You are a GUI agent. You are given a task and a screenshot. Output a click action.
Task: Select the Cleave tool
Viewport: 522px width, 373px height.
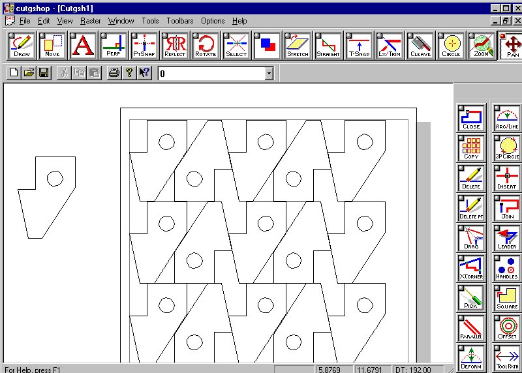pos(420,46)
